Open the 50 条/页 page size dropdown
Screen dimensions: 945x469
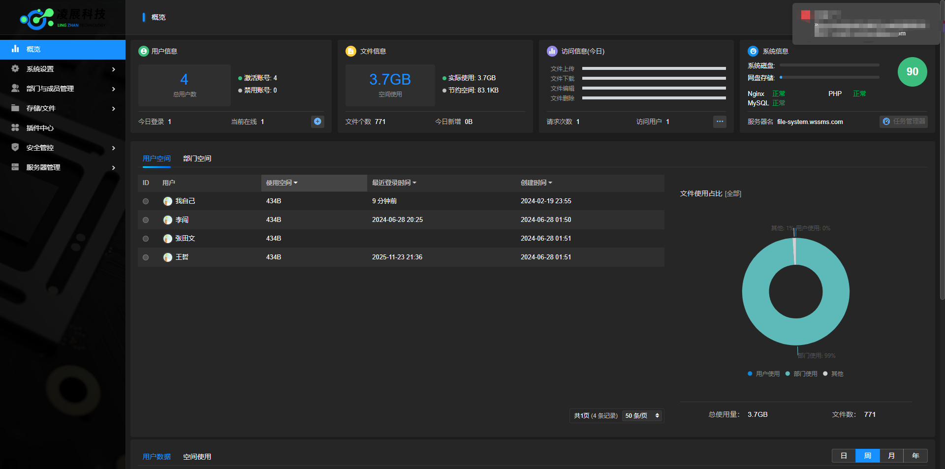click(642, 416)
